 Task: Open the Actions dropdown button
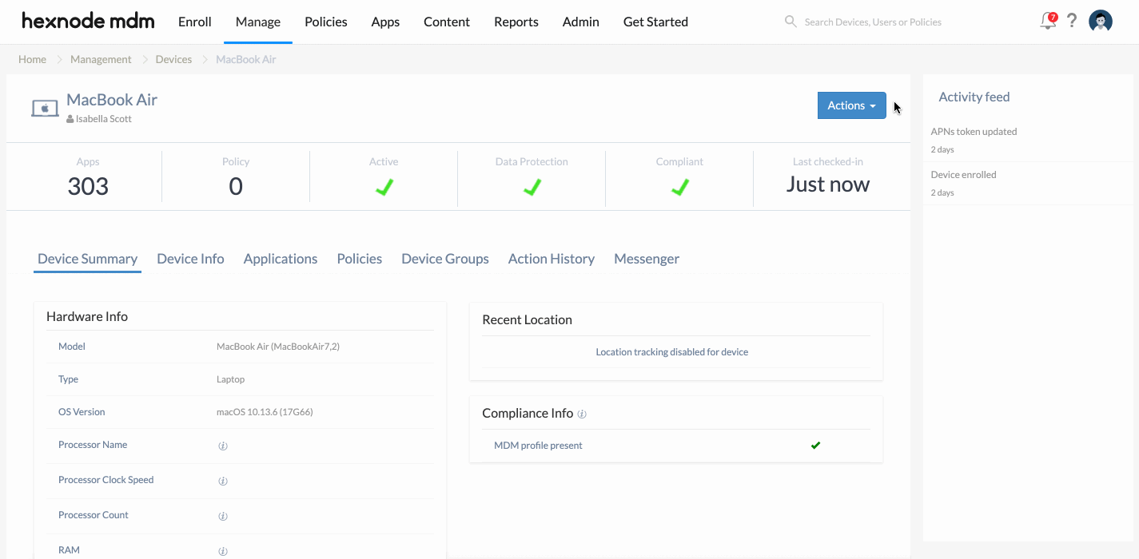tap(851, 105)
